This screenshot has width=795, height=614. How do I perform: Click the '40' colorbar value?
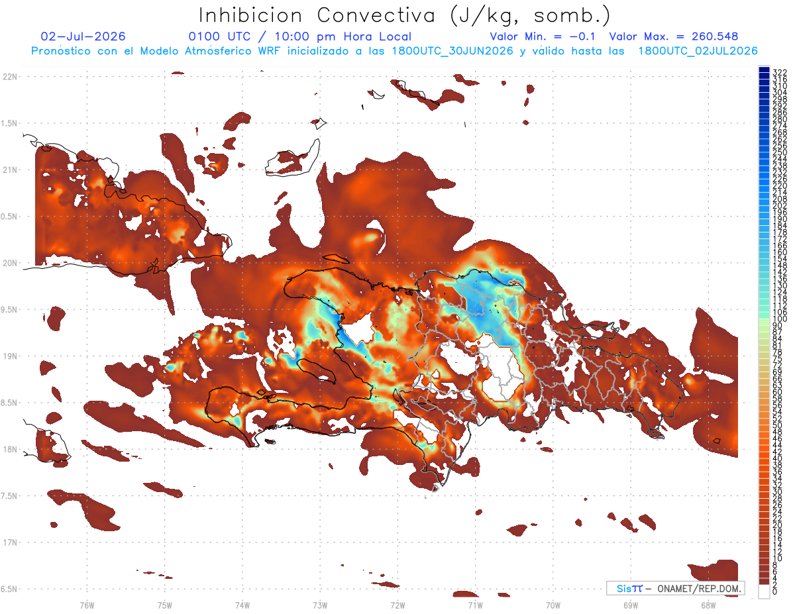click(777, 458)
